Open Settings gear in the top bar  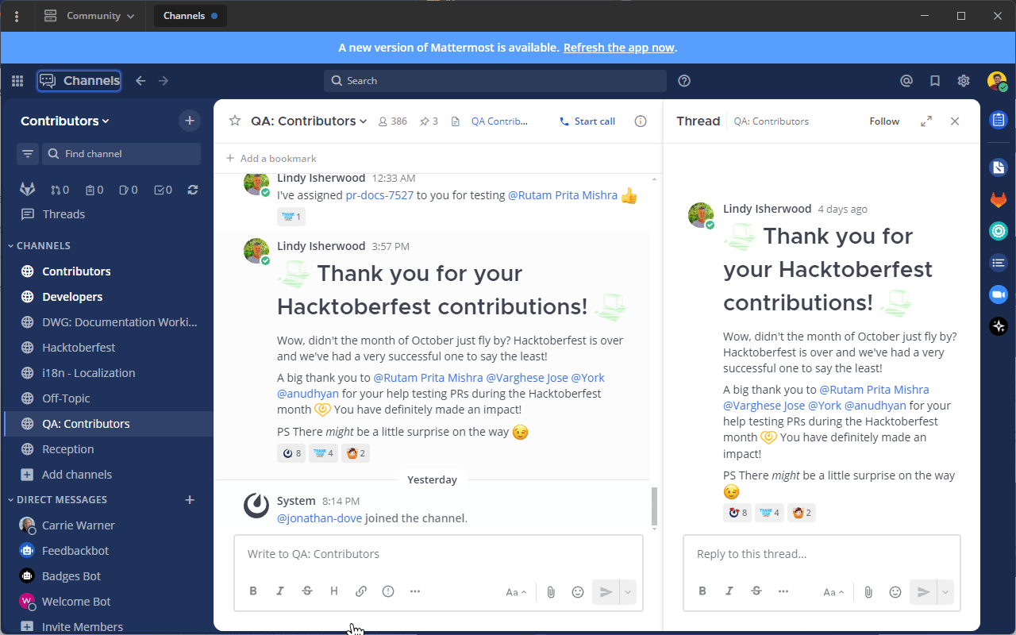(x=963, y=80)
